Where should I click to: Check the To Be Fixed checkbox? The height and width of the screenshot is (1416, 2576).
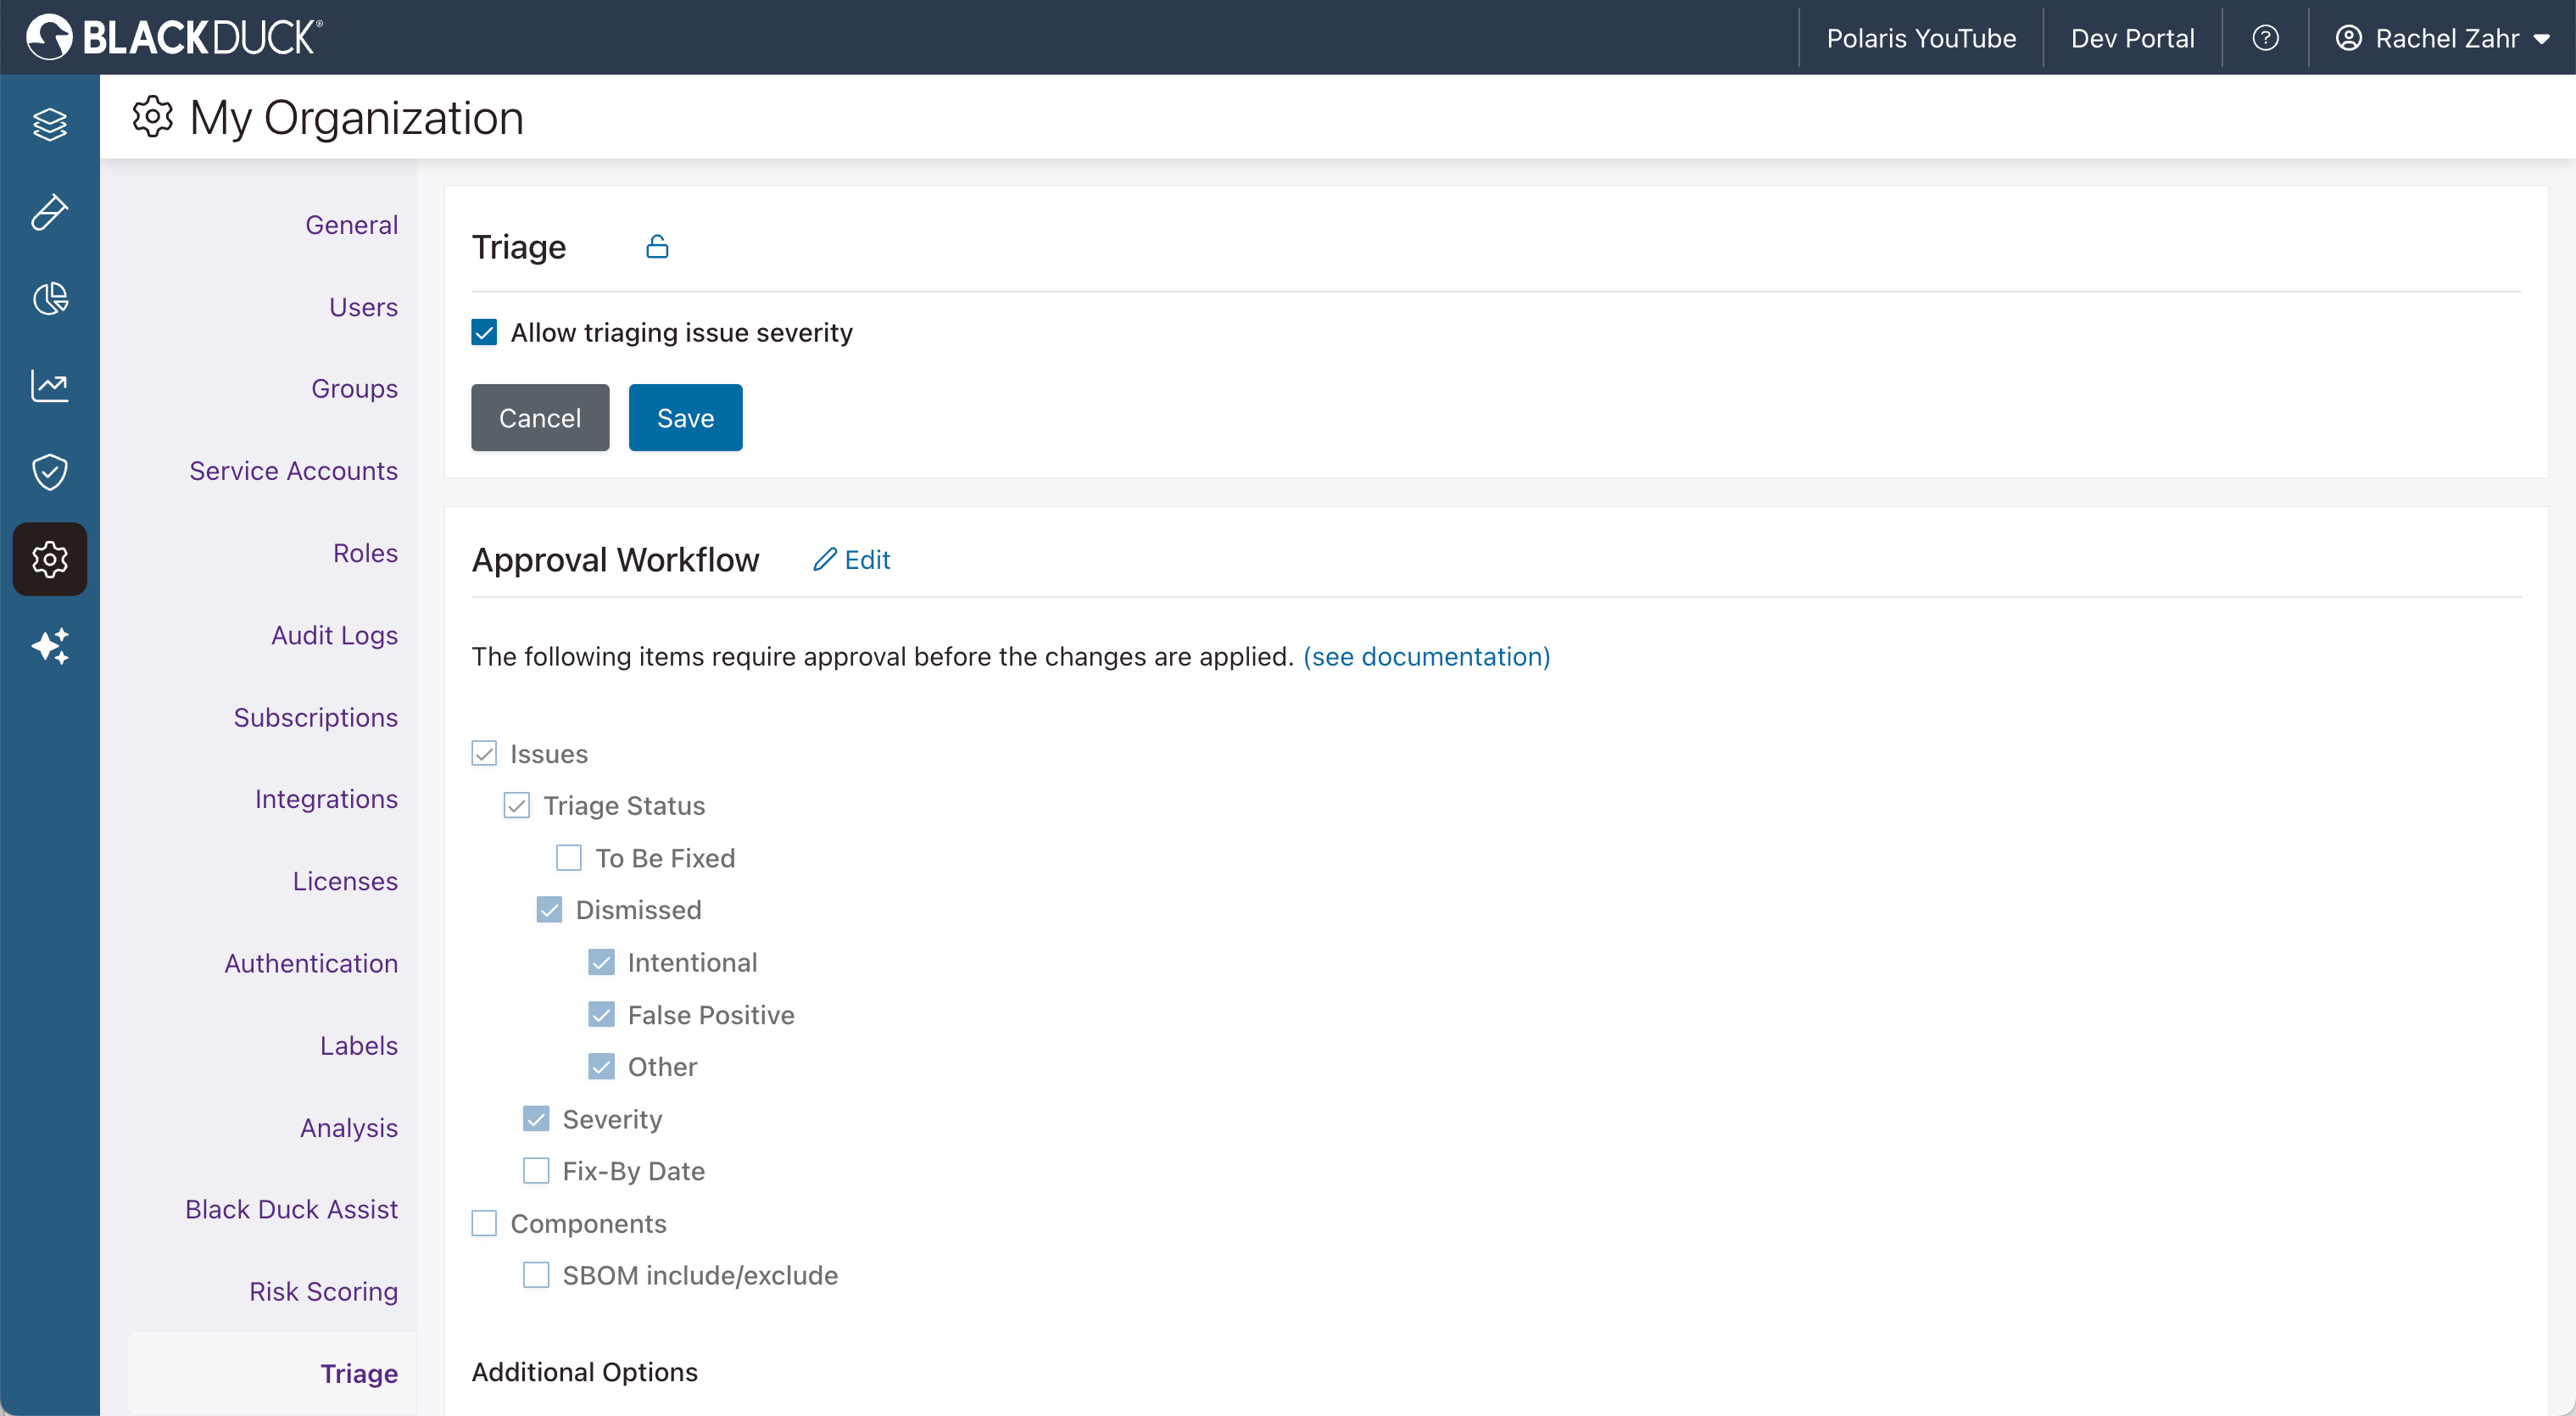[x=569, y=858]
